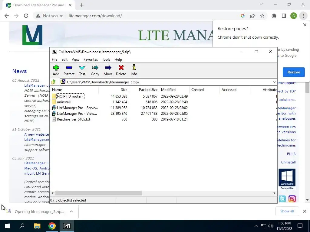Viewport: 310px width, 232px height.
Task: Close the downloads bar
Action: point(305,211)
